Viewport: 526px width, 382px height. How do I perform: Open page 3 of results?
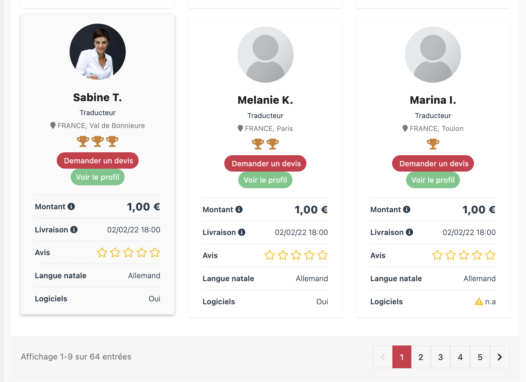440,357
